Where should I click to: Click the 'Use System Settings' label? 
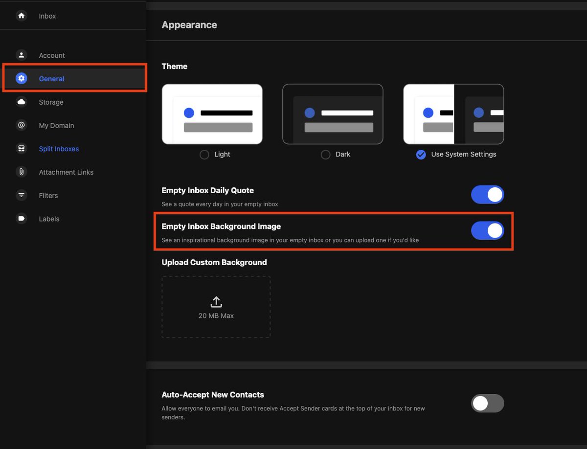[464, 154]
